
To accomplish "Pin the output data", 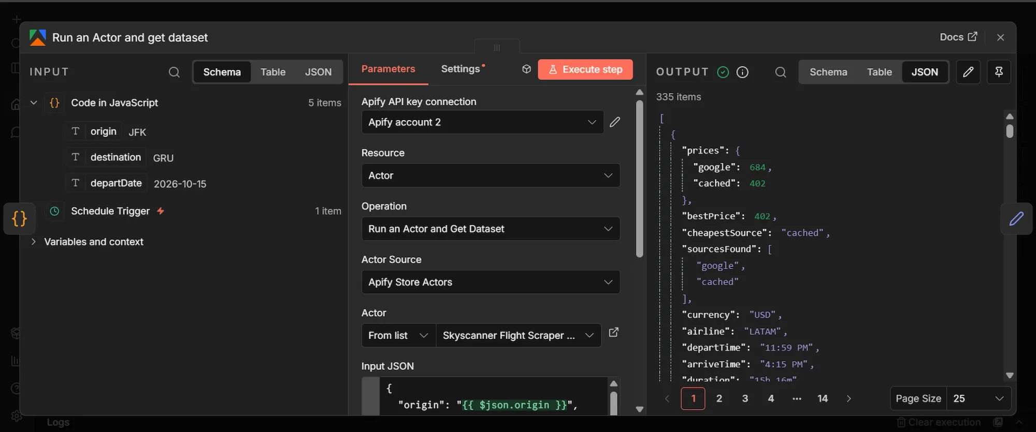I will pos(999,72).
